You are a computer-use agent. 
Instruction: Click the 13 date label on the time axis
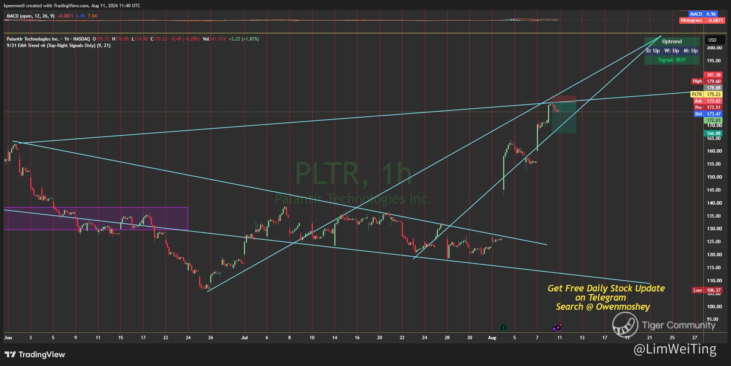click(x=582, y=338)
